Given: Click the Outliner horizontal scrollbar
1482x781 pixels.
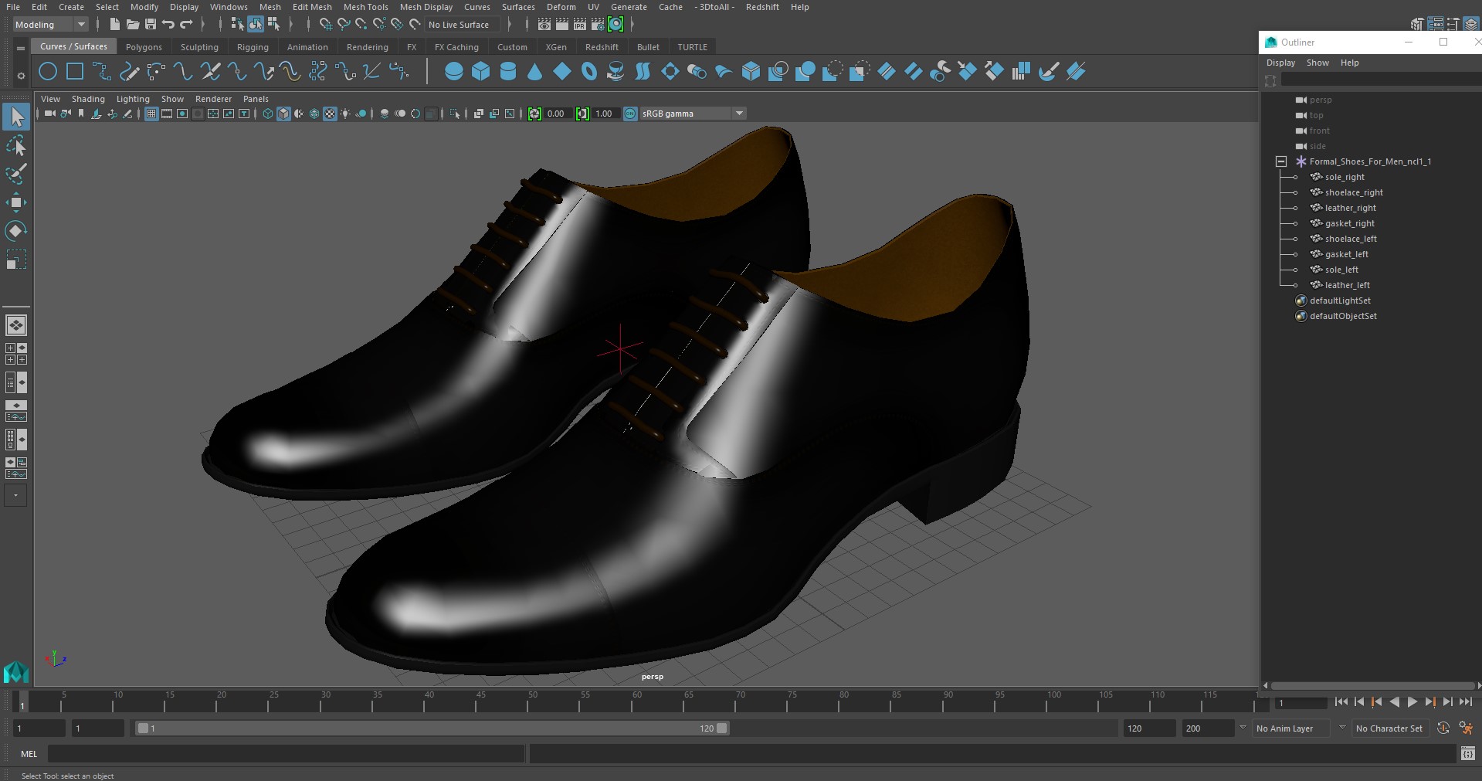Looking at the screenshot, I should [1372, 685].
